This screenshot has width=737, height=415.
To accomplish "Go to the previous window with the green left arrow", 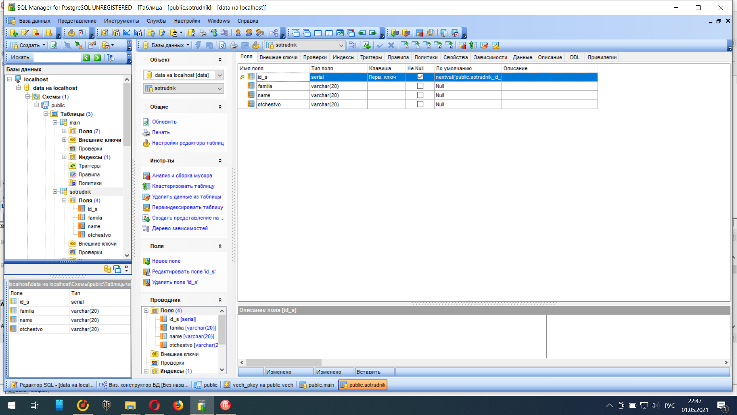I will pyautogui.click(x=362, y=33).
